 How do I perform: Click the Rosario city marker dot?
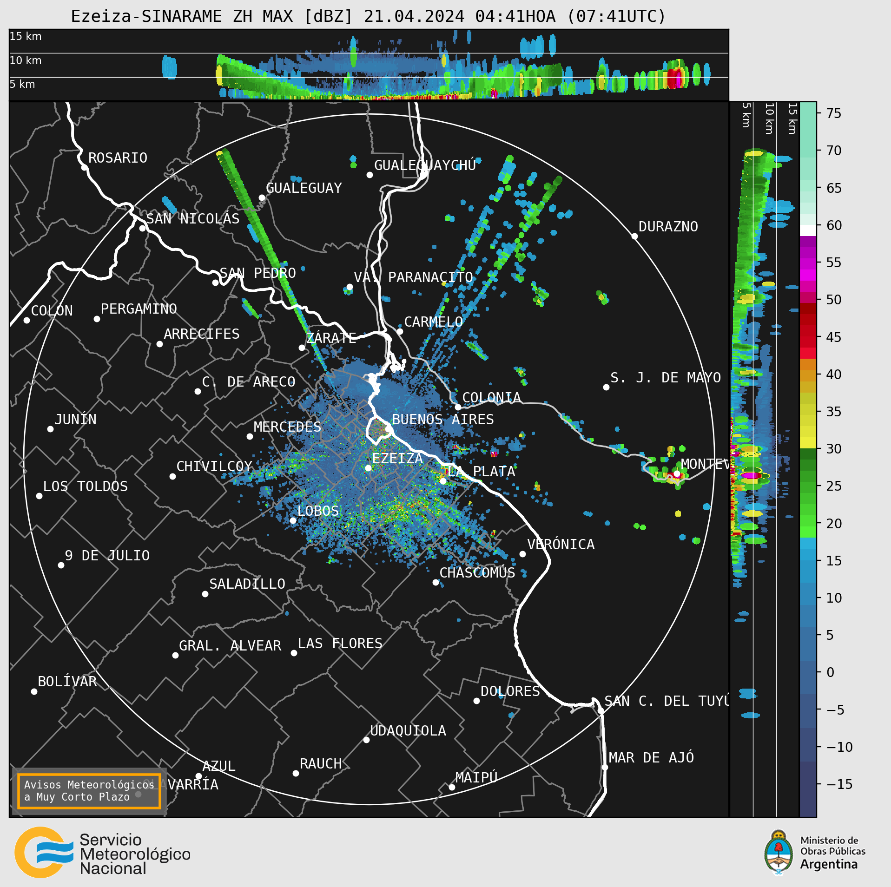point(84,168)
